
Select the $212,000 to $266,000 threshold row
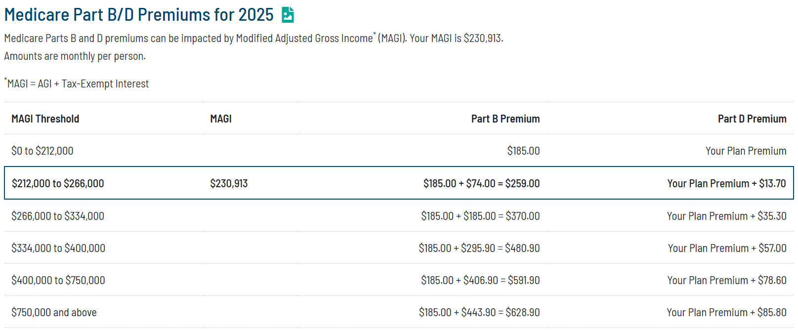tap(399, 183)
